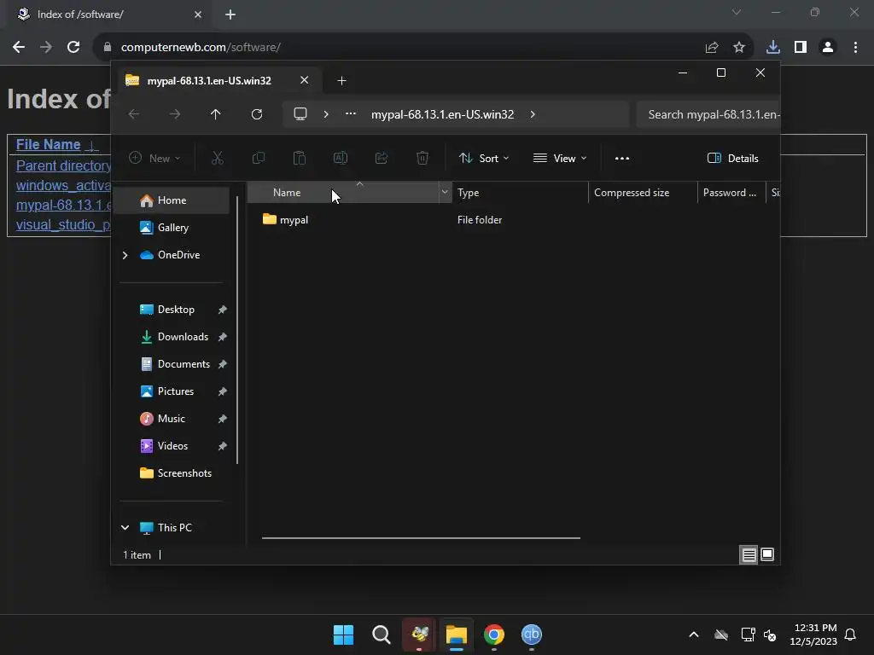Follow the Parent directory link
The image size is (874, 655).
(63, 165)
